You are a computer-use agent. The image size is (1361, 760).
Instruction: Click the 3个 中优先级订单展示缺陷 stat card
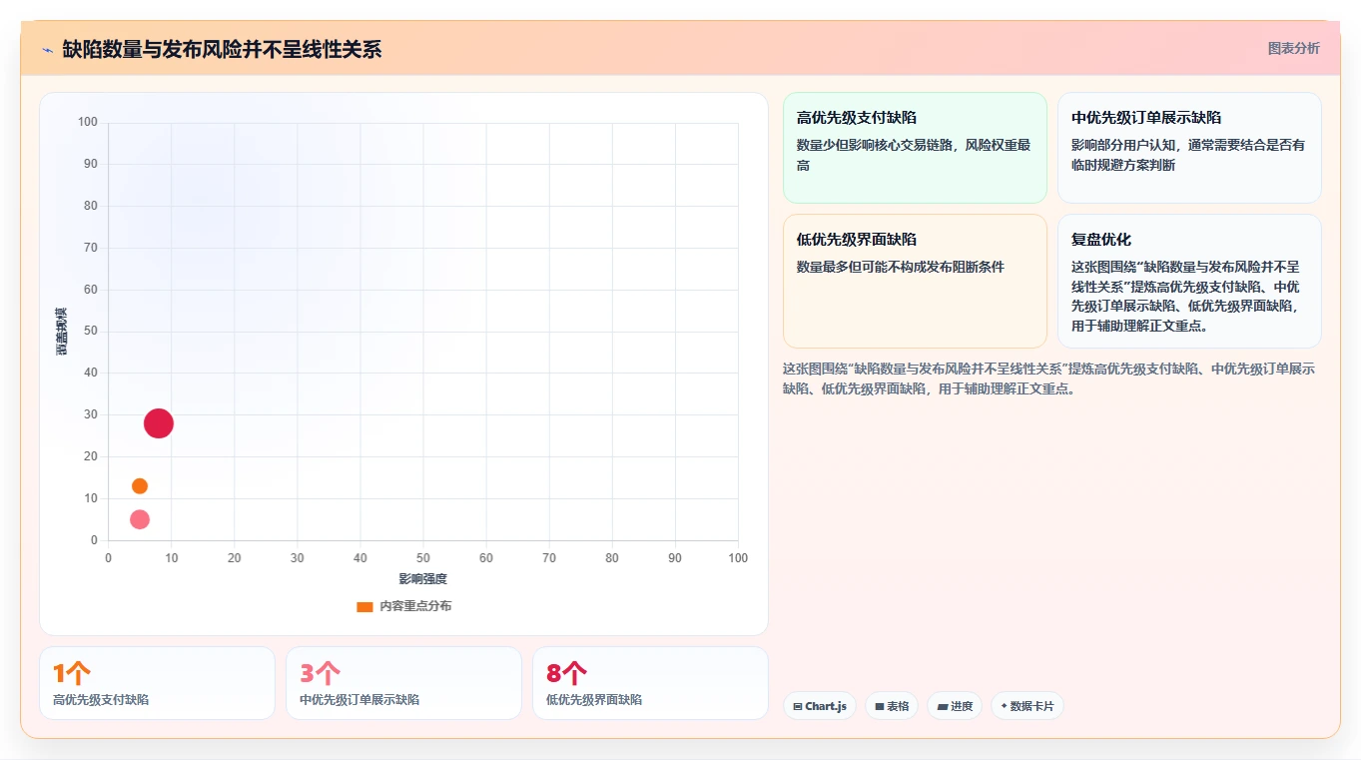[x=403, y=683]
